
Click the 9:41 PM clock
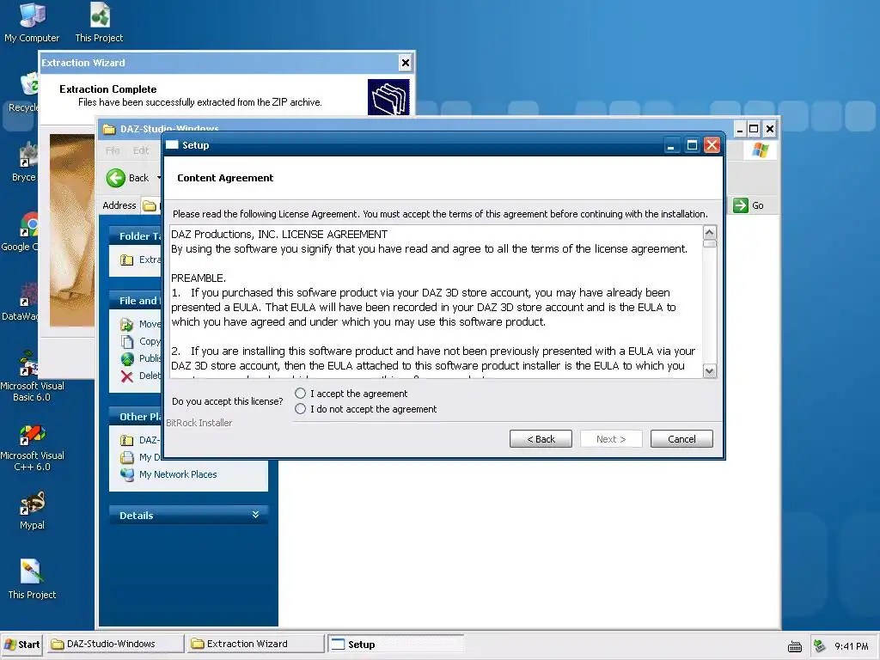coord(852,646)
